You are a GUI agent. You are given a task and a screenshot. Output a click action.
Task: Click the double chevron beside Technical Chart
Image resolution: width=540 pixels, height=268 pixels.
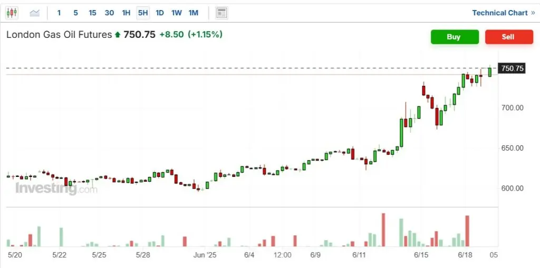(533, 13)
